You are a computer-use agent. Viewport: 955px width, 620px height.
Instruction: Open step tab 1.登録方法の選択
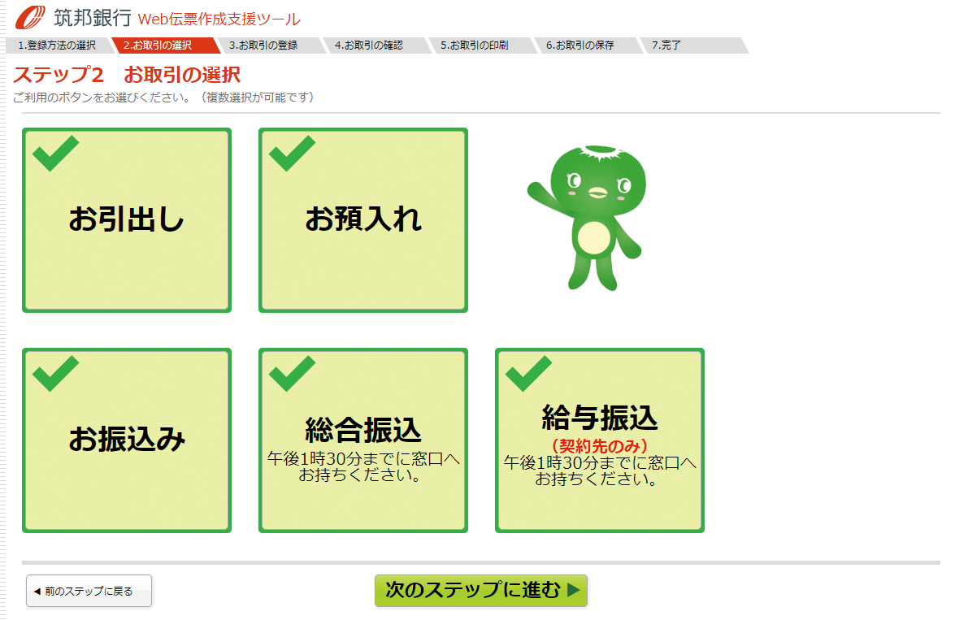tap(57, 45)
